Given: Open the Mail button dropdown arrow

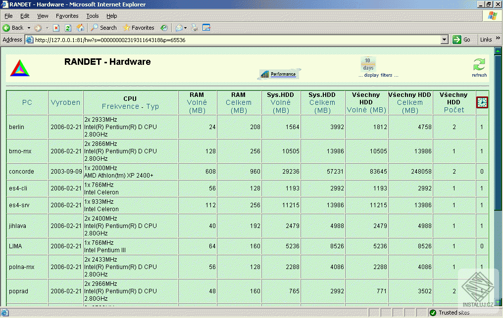Looking at the screenshot, I should (x=186, y=28).
